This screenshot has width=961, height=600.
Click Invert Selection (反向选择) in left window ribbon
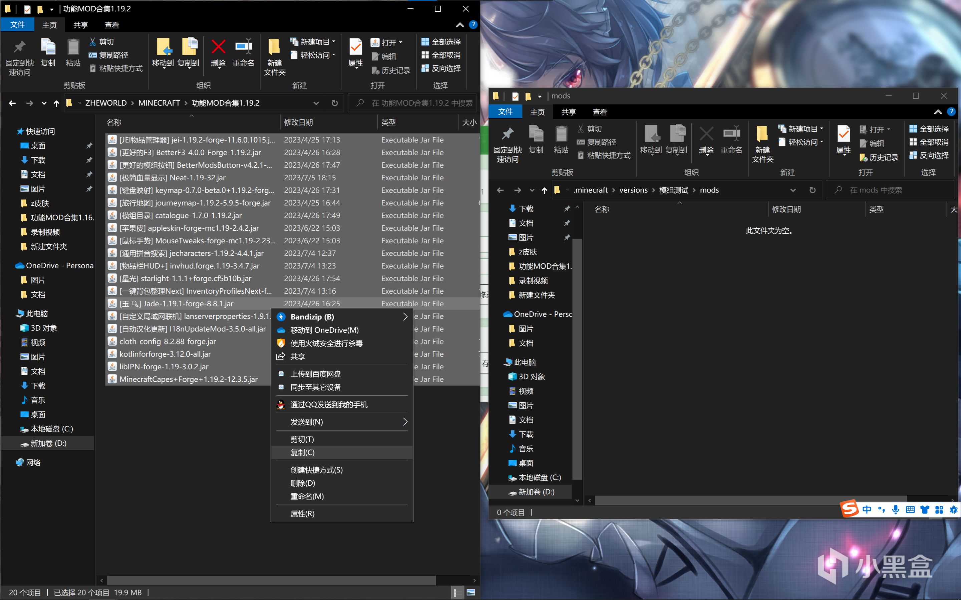(x=441, y=68)
